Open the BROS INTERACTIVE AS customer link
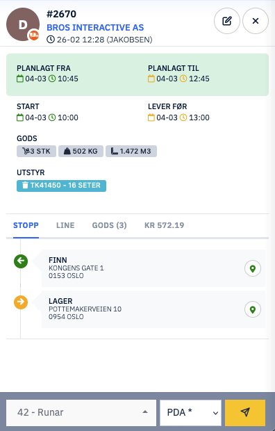The height and width of the screenshot is (431, 275). pyautogui.click(x=95, y=28)
